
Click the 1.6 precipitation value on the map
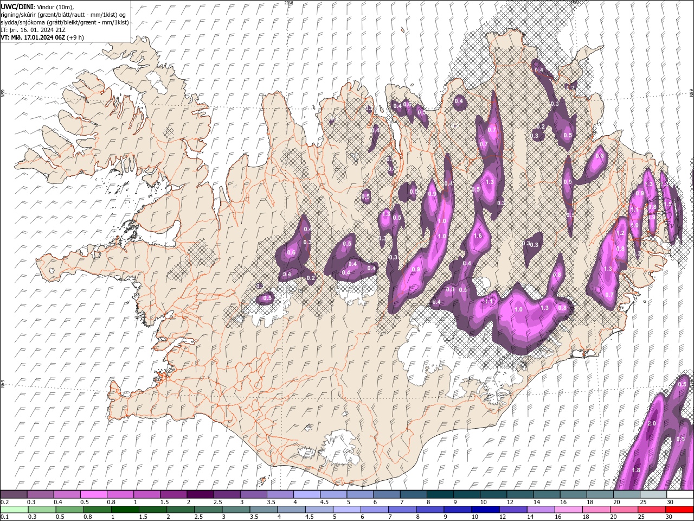pos(478,236)
